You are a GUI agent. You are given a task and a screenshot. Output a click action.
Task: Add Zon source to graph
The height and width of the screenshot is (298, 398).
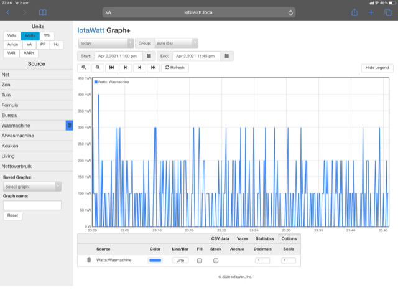point(36,85)
